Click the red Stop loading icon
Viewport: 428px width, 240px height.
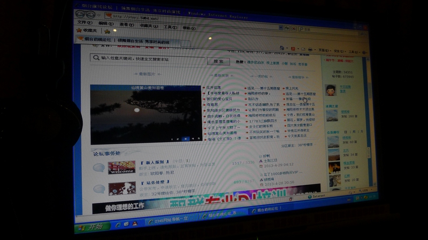click(x=294, y=28)
